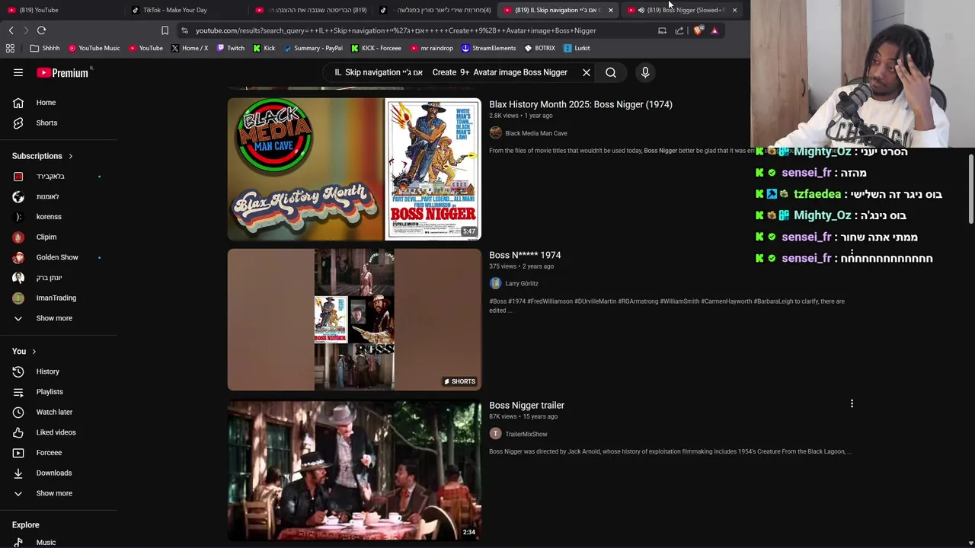The image size is (975, 548).
Task: Switch to TikTok - Make Your Day tab
Action: click(x=187, y=10)
